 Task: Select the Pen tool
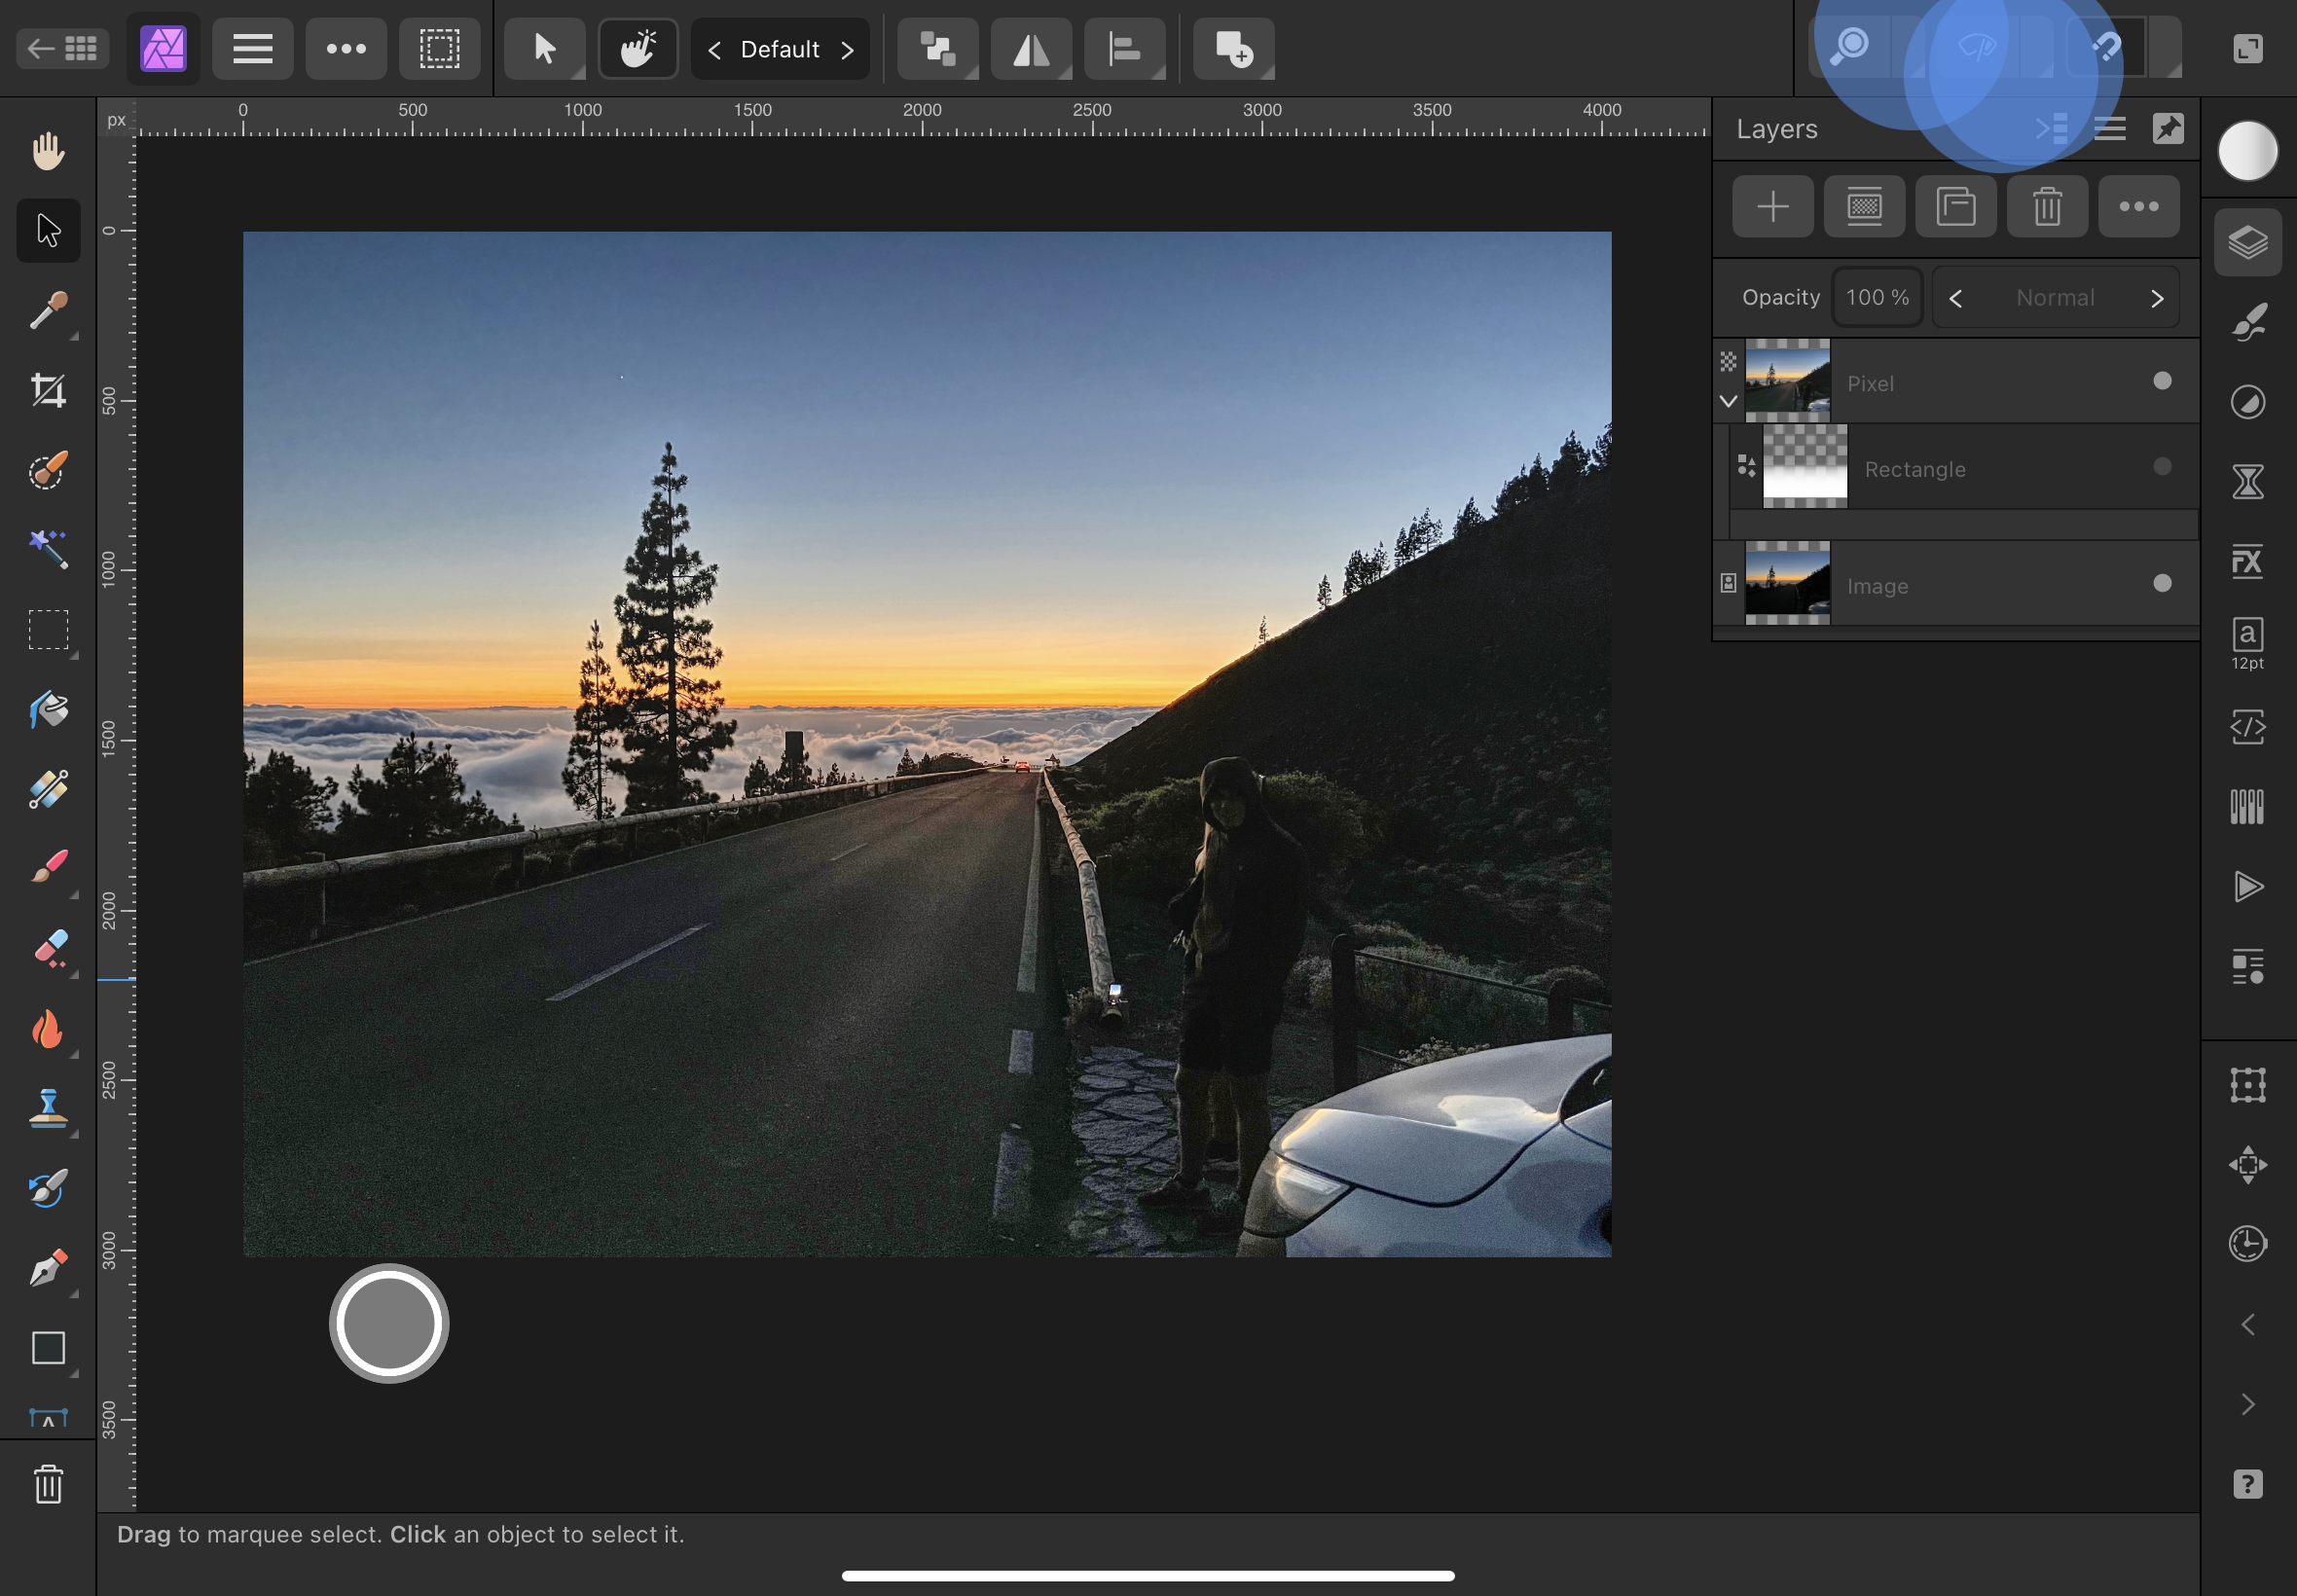click(x=48, y=1268)
